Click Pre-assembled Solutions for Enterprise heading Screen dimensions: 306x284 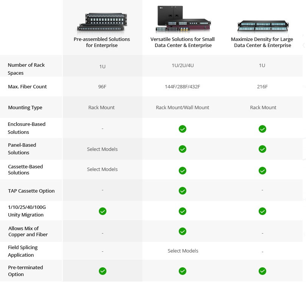pyautogui.click(x=101, y=42)
